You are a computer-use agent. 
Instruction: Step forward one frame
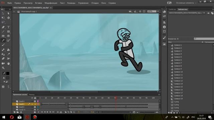50,112
